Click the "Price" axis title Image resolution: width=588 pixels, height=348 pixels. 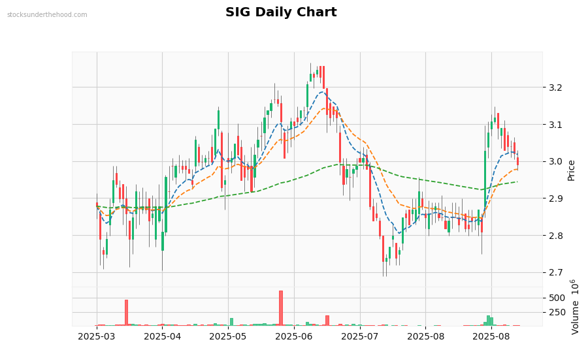pos(571,170)
